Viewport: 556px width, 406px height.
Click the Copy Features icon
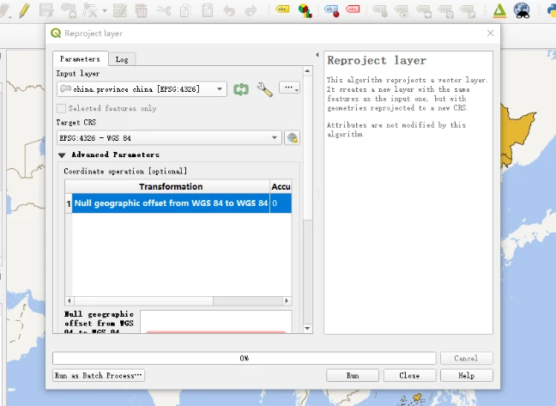pos(185,10)
